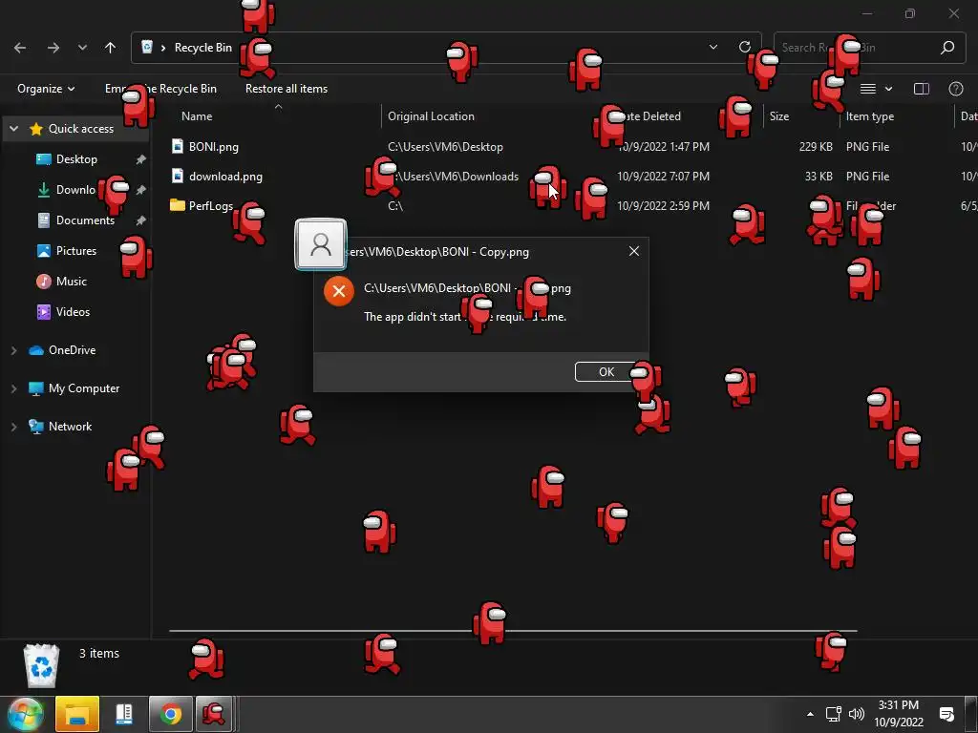Click Restore all items
Image resolution: width=978 pixels, height=733 pixels.
click(287, 89)
